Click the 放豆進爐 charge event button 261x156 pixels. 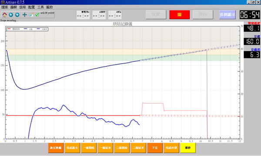tap(56, 148)
